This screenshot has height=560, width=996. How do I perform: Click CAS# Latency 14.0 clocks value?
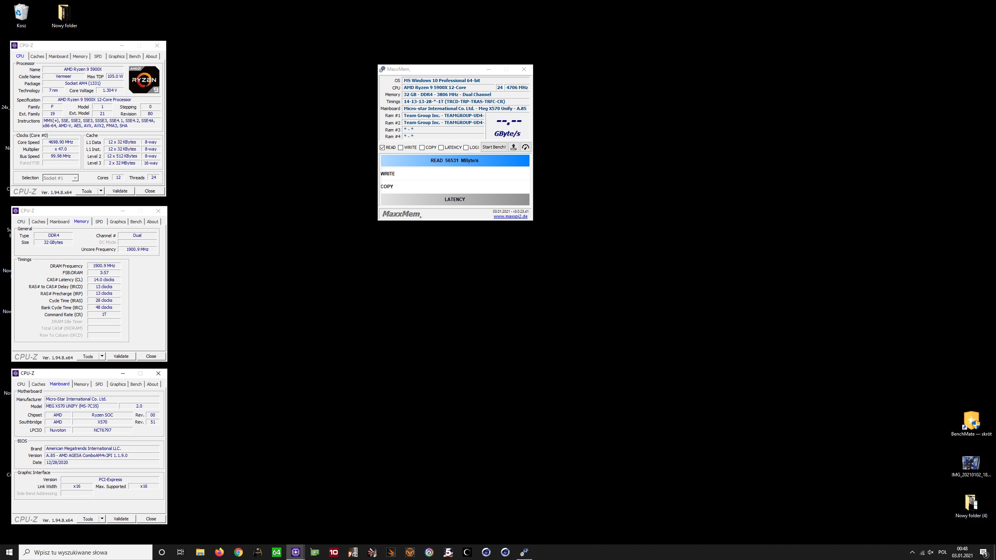[x=104, y=280]
